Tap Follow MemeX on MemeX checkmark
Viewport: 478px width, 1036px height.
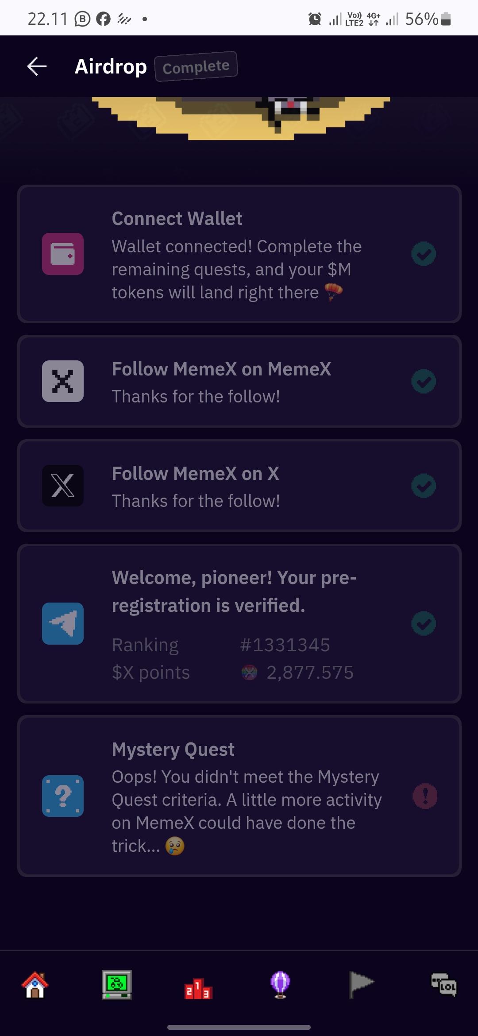coord(424,381)
